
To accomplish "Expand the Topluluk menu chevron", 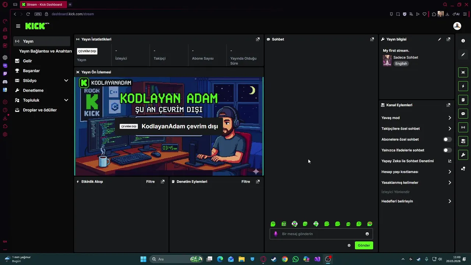I will (x=66, y=100).
